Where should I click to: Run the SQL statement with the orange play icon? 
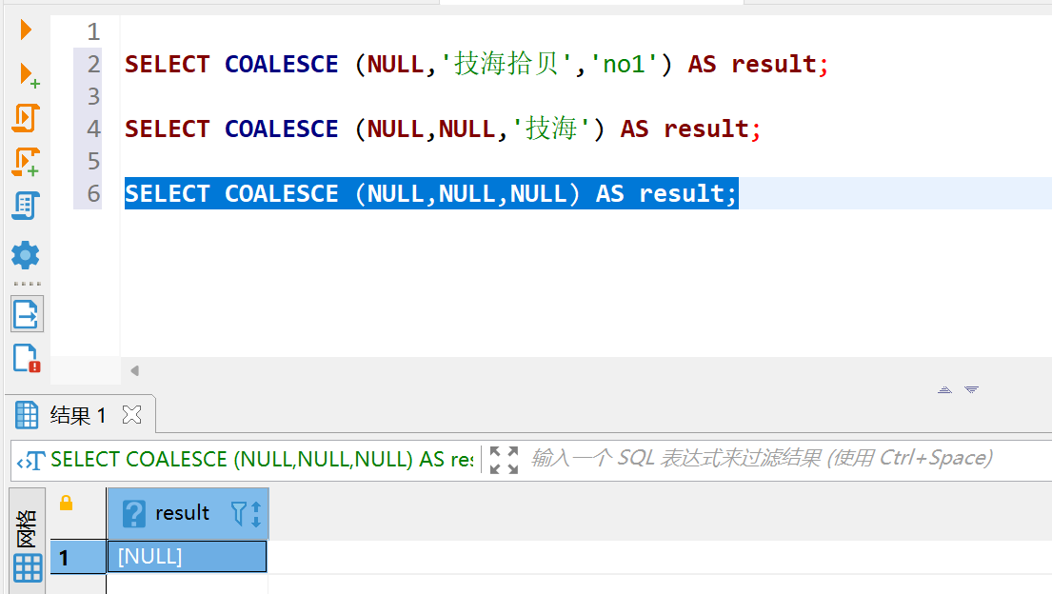tap(26, 30)
